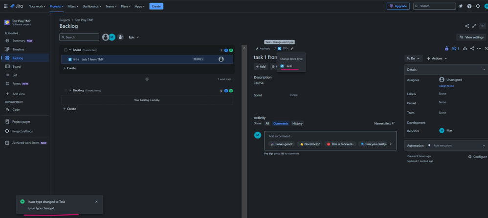Image resolution: width=488 pixels, height=218 pixels.
Task: Toggle the Backlog section checkbox
Action: [66, 90]
